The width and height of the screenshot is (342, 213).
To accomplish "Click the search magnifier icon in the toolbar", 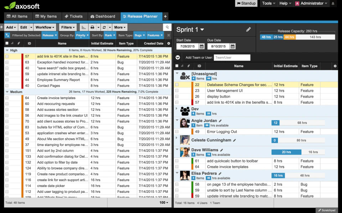I will click(x=167, y=27).
